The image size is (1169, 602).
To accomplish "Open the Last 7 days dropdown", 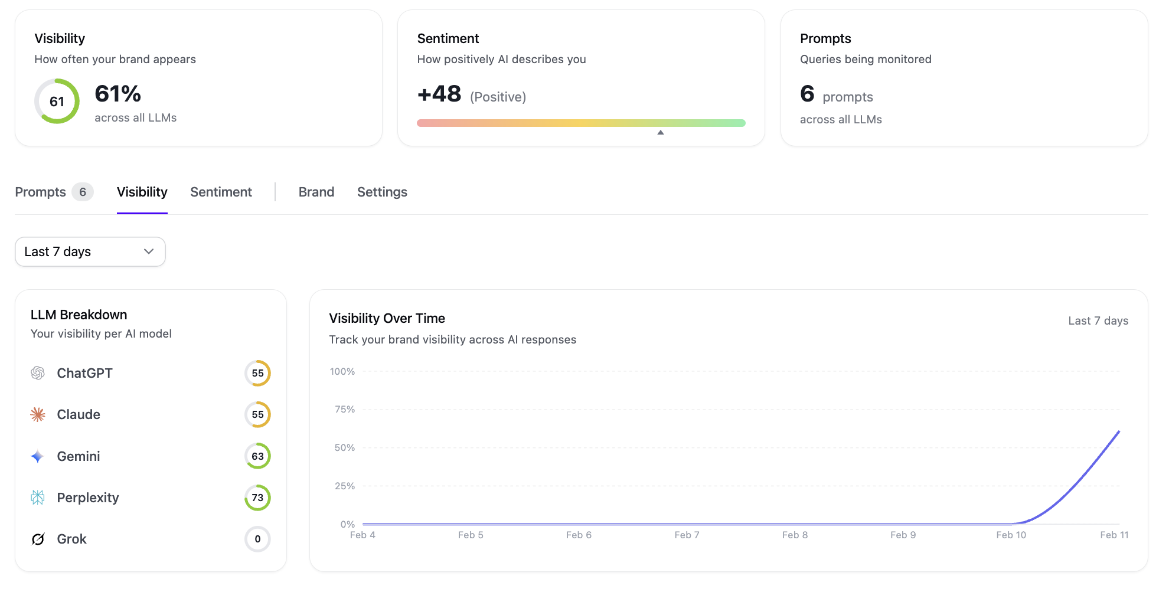I will (x=90, y=251).
